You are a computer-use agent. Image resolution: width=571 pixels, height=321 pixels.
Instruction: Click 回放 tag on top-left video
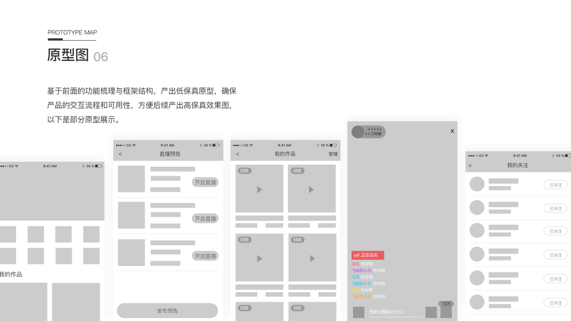tap(245, 171)
